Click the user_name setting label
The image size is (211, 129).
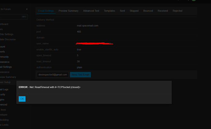[43, 44]
